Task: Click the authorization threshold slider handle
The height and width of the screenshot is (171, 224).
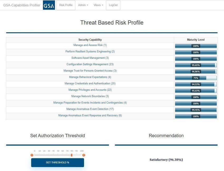Action: click(72, 155)
